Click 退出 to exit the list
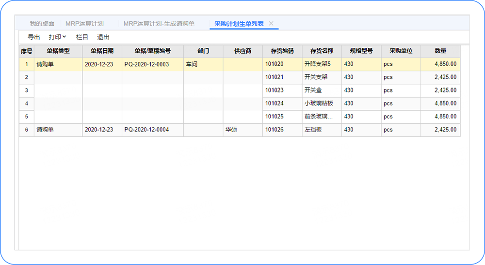 click(x=103, y=37)
